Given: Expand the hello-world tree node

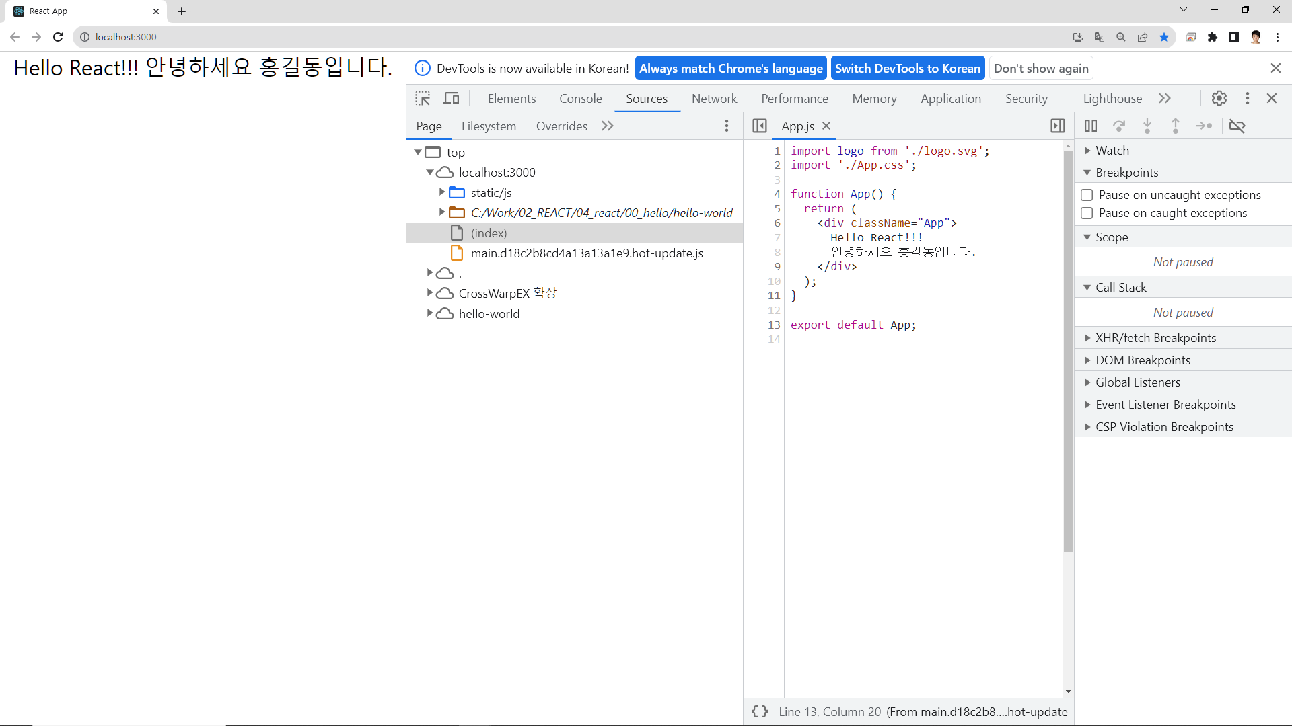Looking at the screenshot, I should [x=430, y=313].
